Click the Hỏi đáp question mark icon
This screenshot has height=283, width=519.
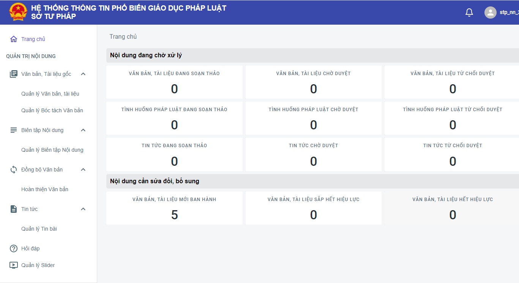pyautogui.click(x=14, y=248)
